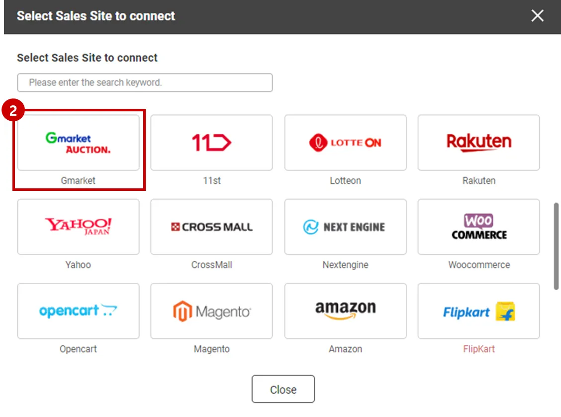Screen dimensions: 561x417
Task: Select the Cross Mall logo tile
Action: pyautogui.click(x=211, y=227)
